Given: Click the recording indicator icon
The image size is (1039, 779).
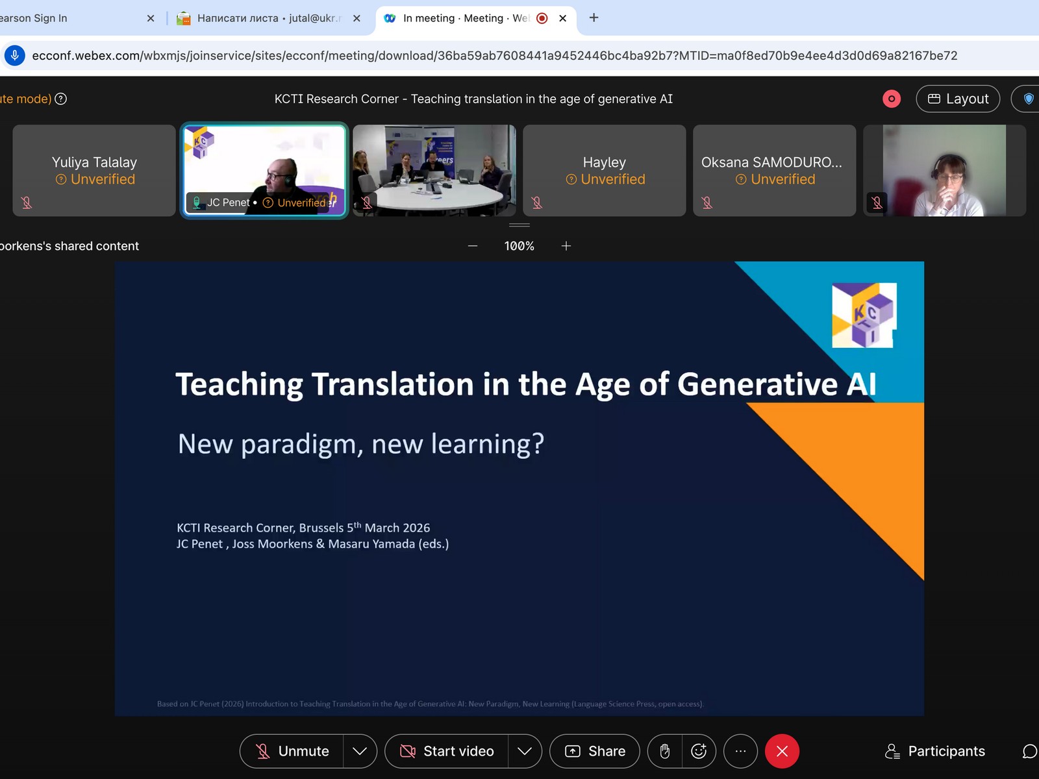Looking at the screenshot, I should point(891,99).
